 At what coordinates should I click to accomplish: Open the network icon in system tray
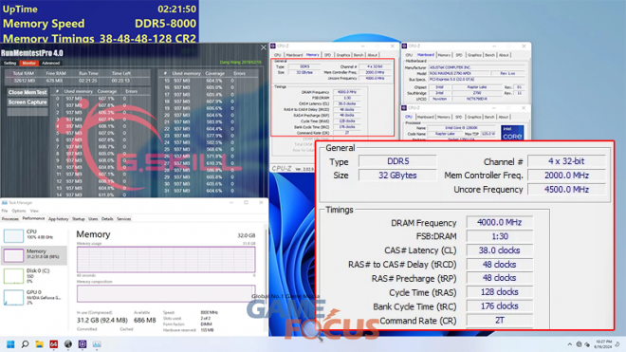[579, 344]
